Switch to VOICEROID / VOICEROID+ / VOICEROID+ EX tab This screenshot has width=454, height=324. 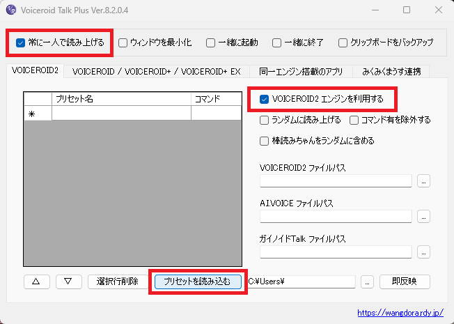157,72
